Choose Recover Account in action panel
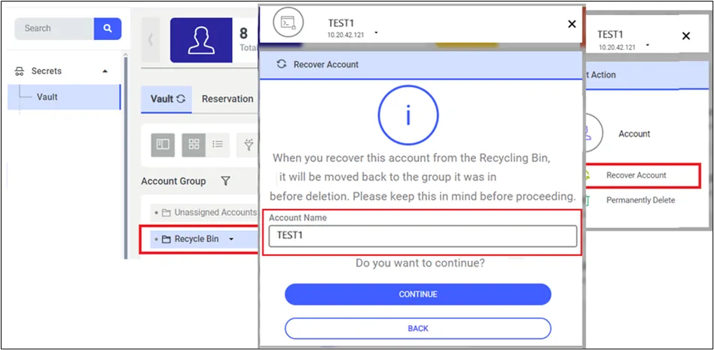The image size is (714, 350). [636, 175]
